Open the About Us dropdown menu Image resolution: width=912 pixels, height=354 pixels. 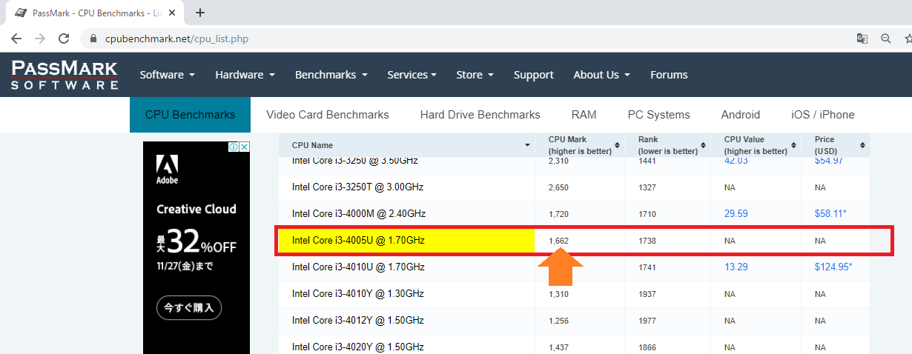[601, 75]
